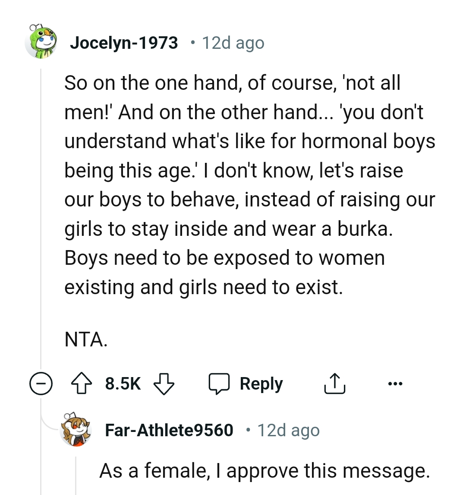Open Jocelyn-1973's avatar
Viewport: 466px width, 495px height.
tap(41, 42)
